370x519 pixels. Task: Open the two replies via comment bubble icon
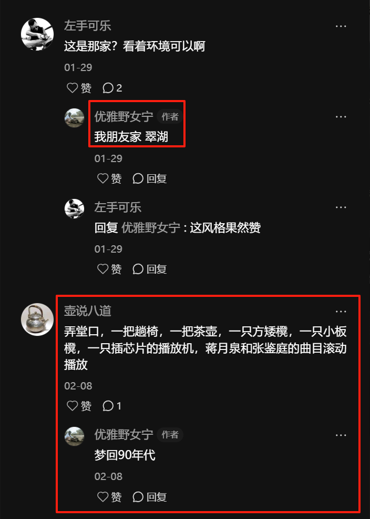(x=112, y=88)
